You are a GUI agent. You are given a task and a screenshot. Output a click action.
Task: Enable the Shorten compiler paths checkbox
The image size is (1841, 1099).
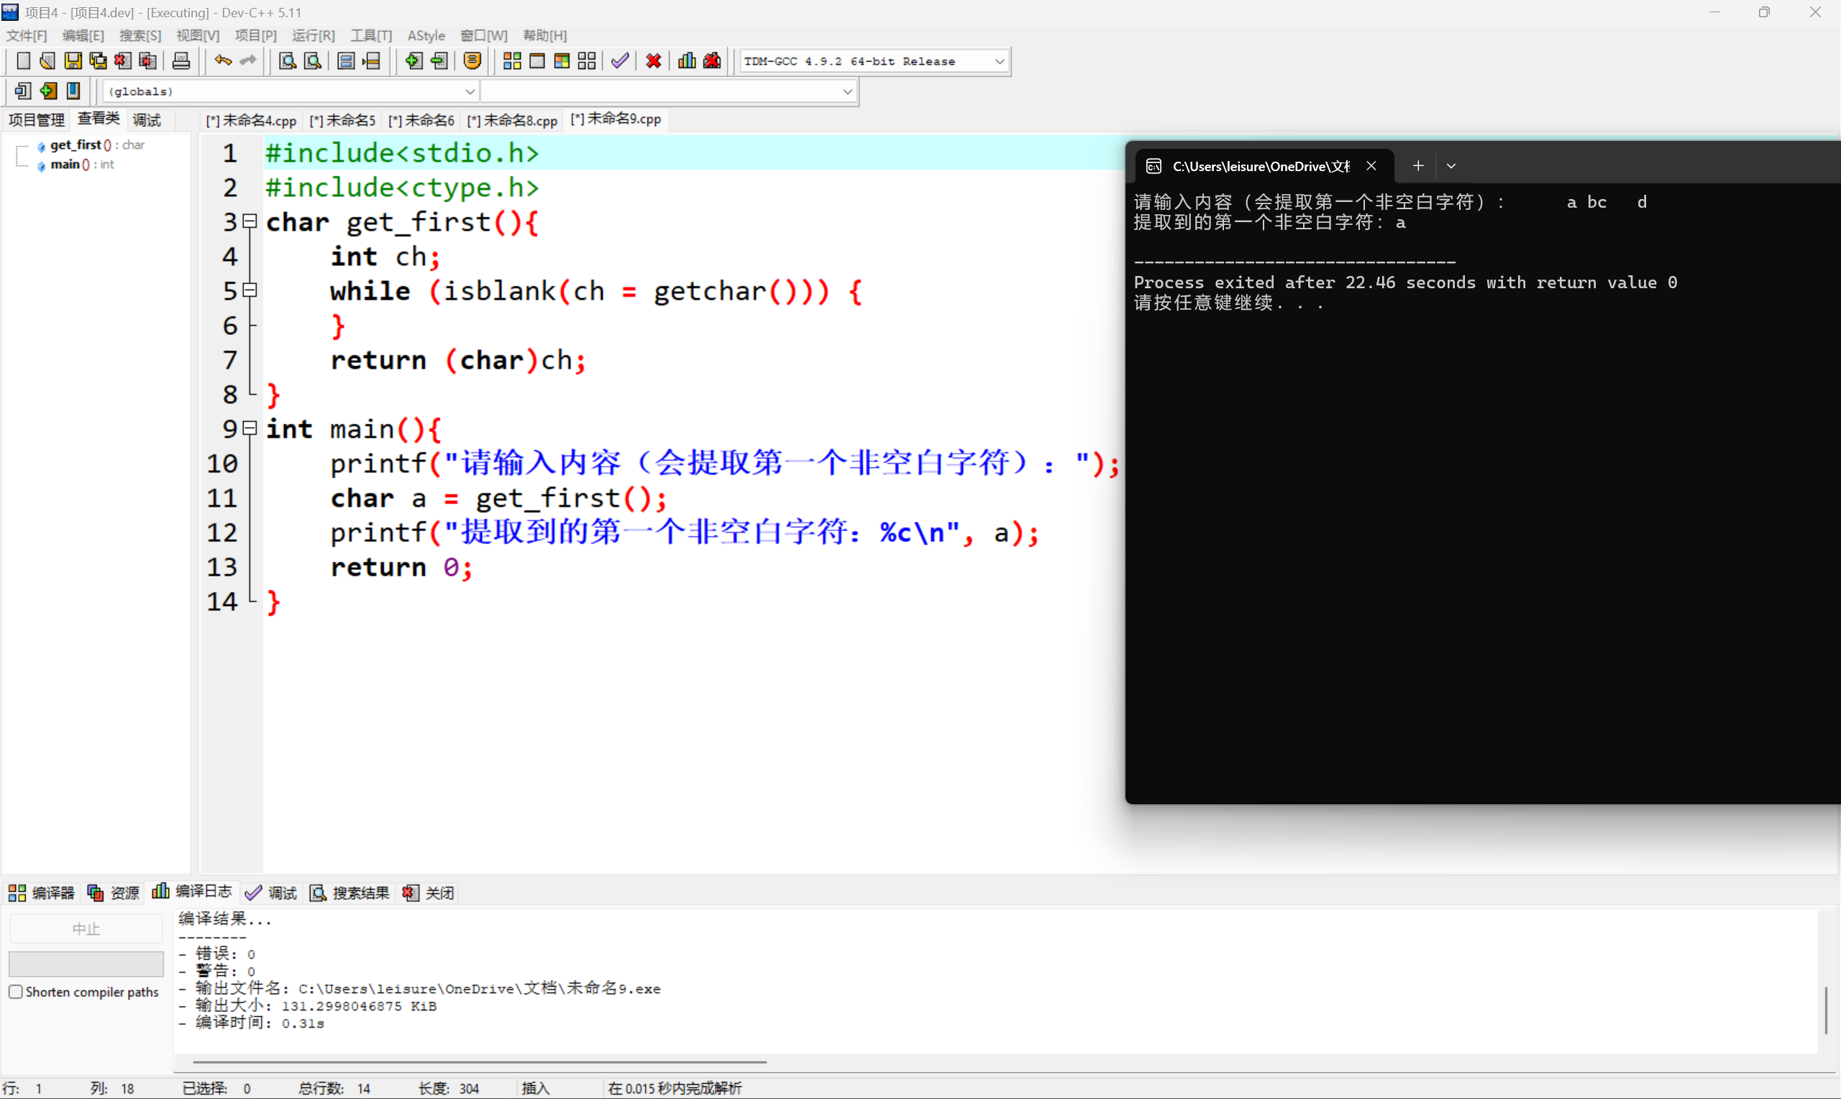[17, 992]
